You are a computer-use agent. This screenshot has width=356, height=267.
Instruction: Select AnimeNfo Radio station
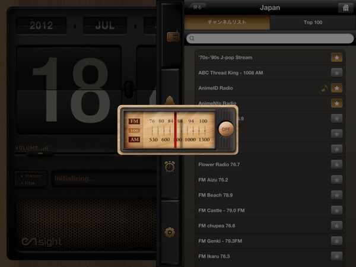click(x=270, y=103)
